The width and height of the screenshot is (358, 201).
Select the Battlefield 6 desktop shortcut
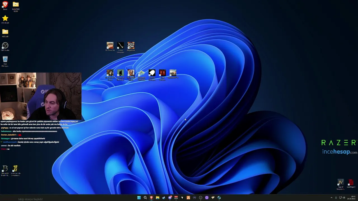pyautogui.click(x=173, y=74)
